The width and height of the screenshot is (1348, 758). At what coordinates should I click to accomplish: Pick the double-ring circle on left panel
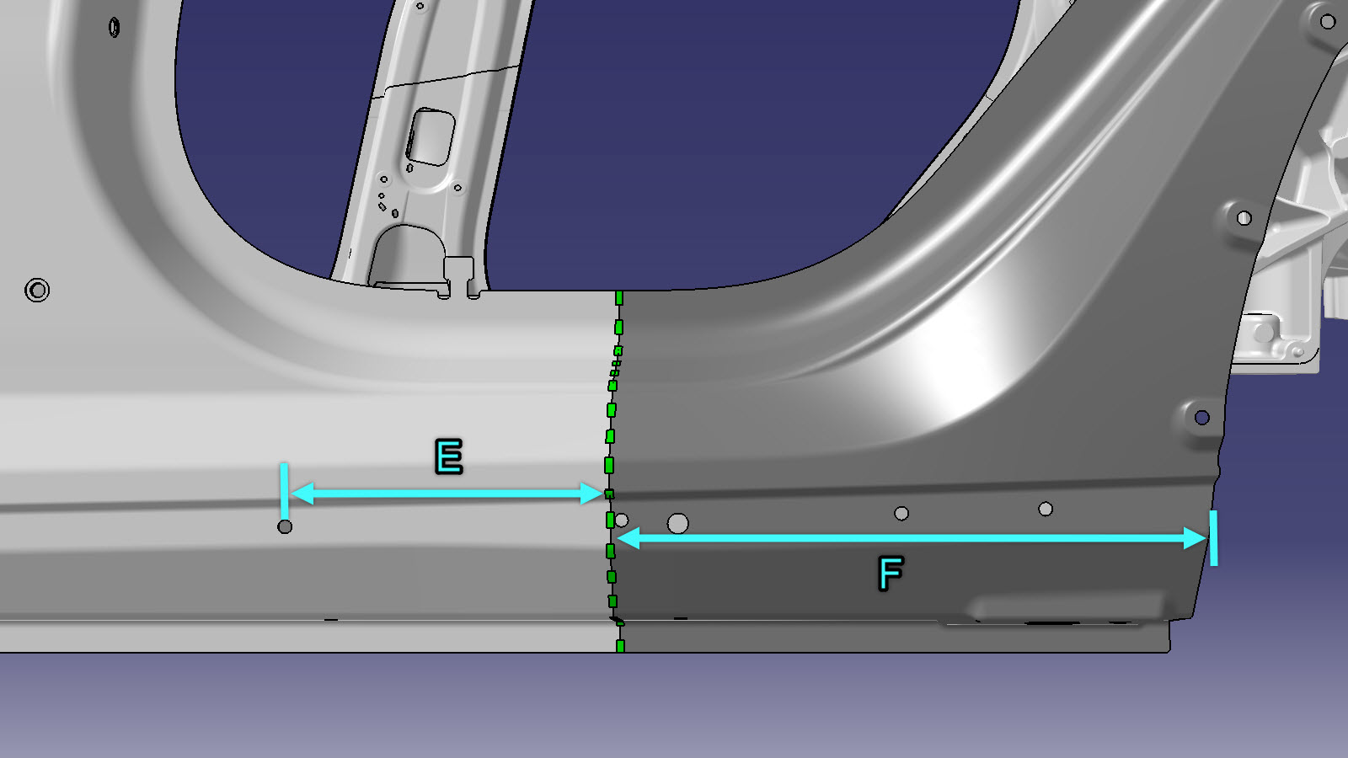pos(37,291)
